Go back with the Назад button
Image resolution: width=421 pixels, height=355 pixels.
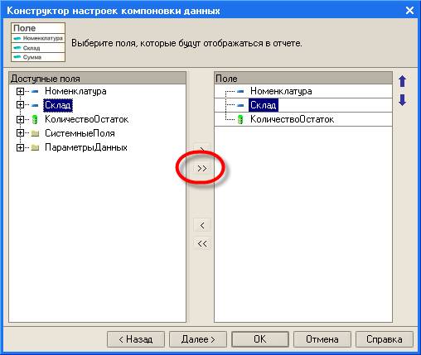(x=136, y=339)
